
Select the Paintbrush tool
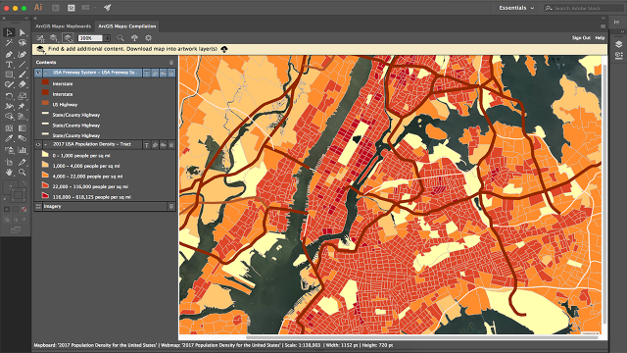pyautogui.click(x=22, y=75)
